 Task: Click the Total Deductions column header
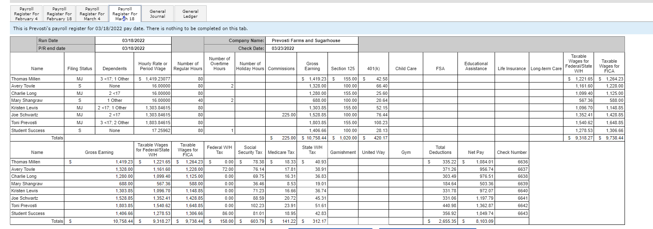point(440,150)
